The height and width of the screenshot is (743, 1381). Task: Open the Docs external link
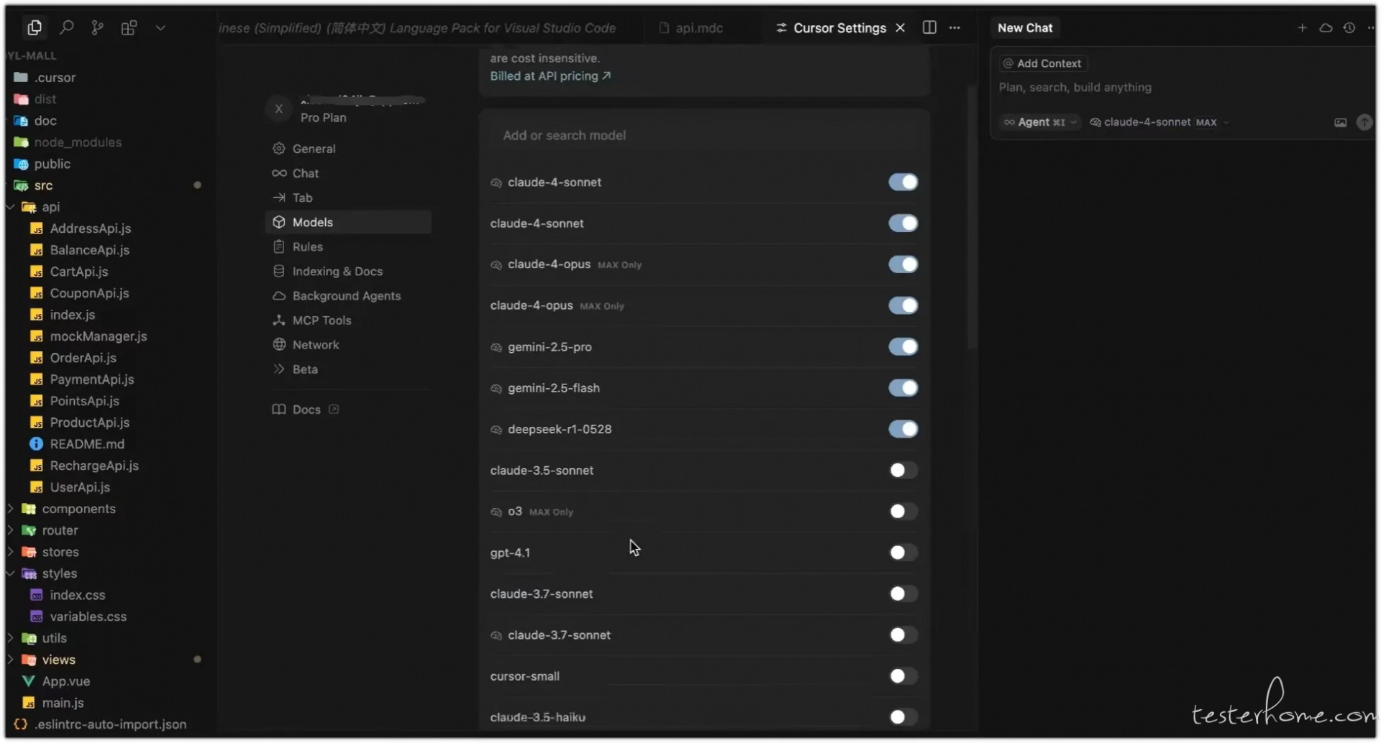pyautogui.click(x=305, y=410)
